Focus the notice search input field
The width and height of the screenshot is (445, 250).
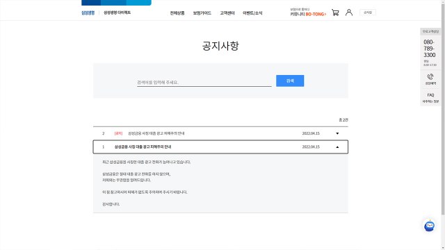(x=204, y=82)
